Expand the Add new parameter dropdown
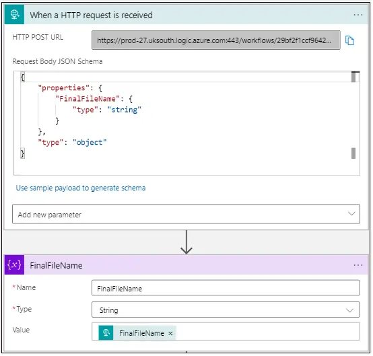 pos(186,214)
